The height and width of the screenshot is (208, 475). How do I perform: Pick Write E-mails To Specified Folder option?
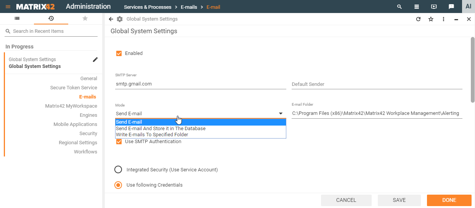152,135
